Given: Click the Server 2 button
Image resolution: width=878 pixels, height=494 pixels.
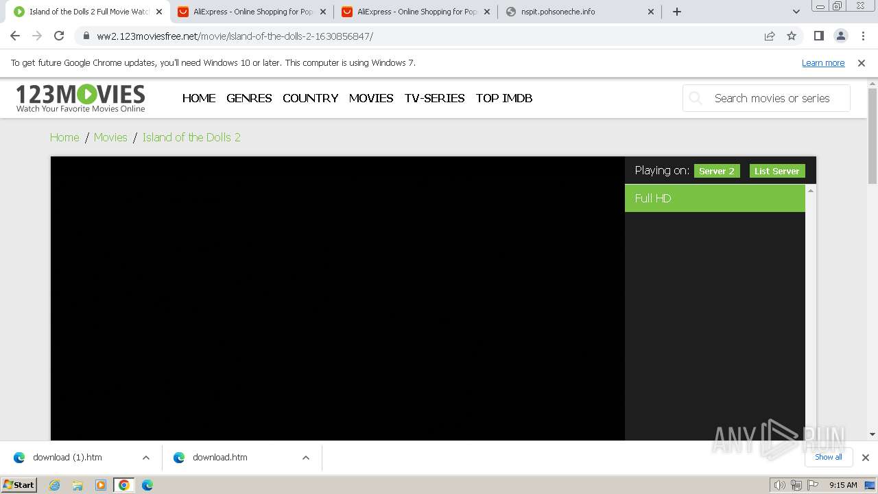Looking at the screenshot, I should [x=717, y=171].
